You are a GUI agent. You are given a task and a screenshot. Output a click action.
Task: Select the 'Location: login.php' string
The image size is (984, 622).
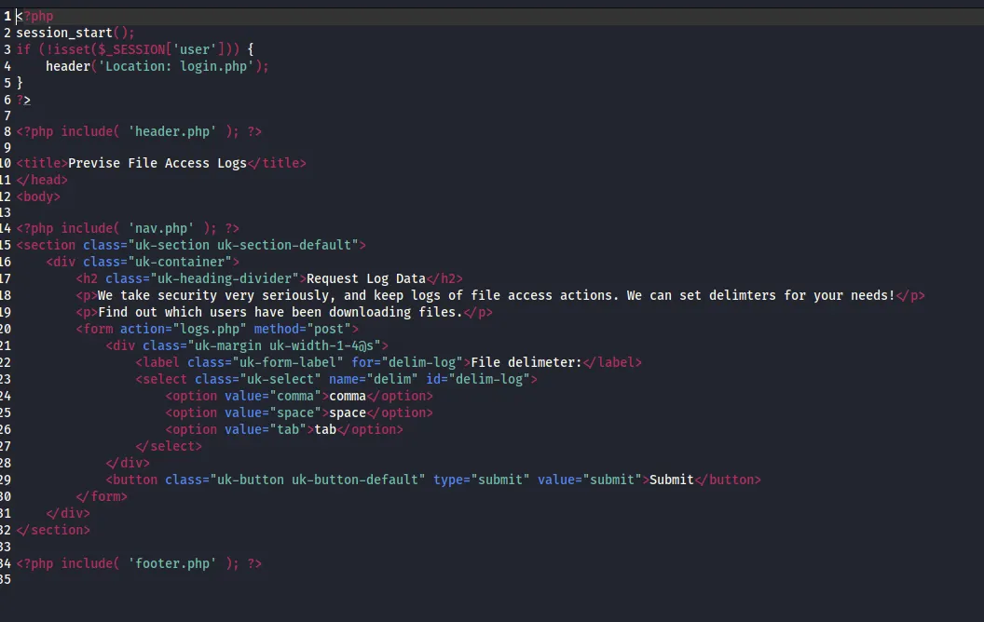click(x=177, y=66)
